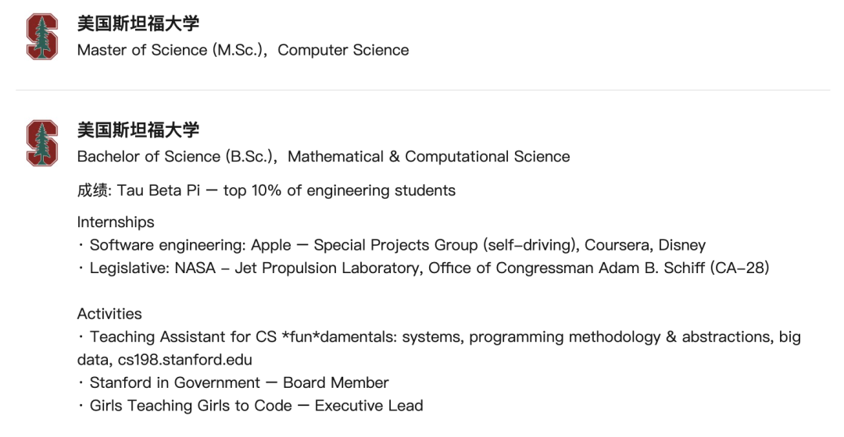Click the word Coursera in the internships

(617, 245)
